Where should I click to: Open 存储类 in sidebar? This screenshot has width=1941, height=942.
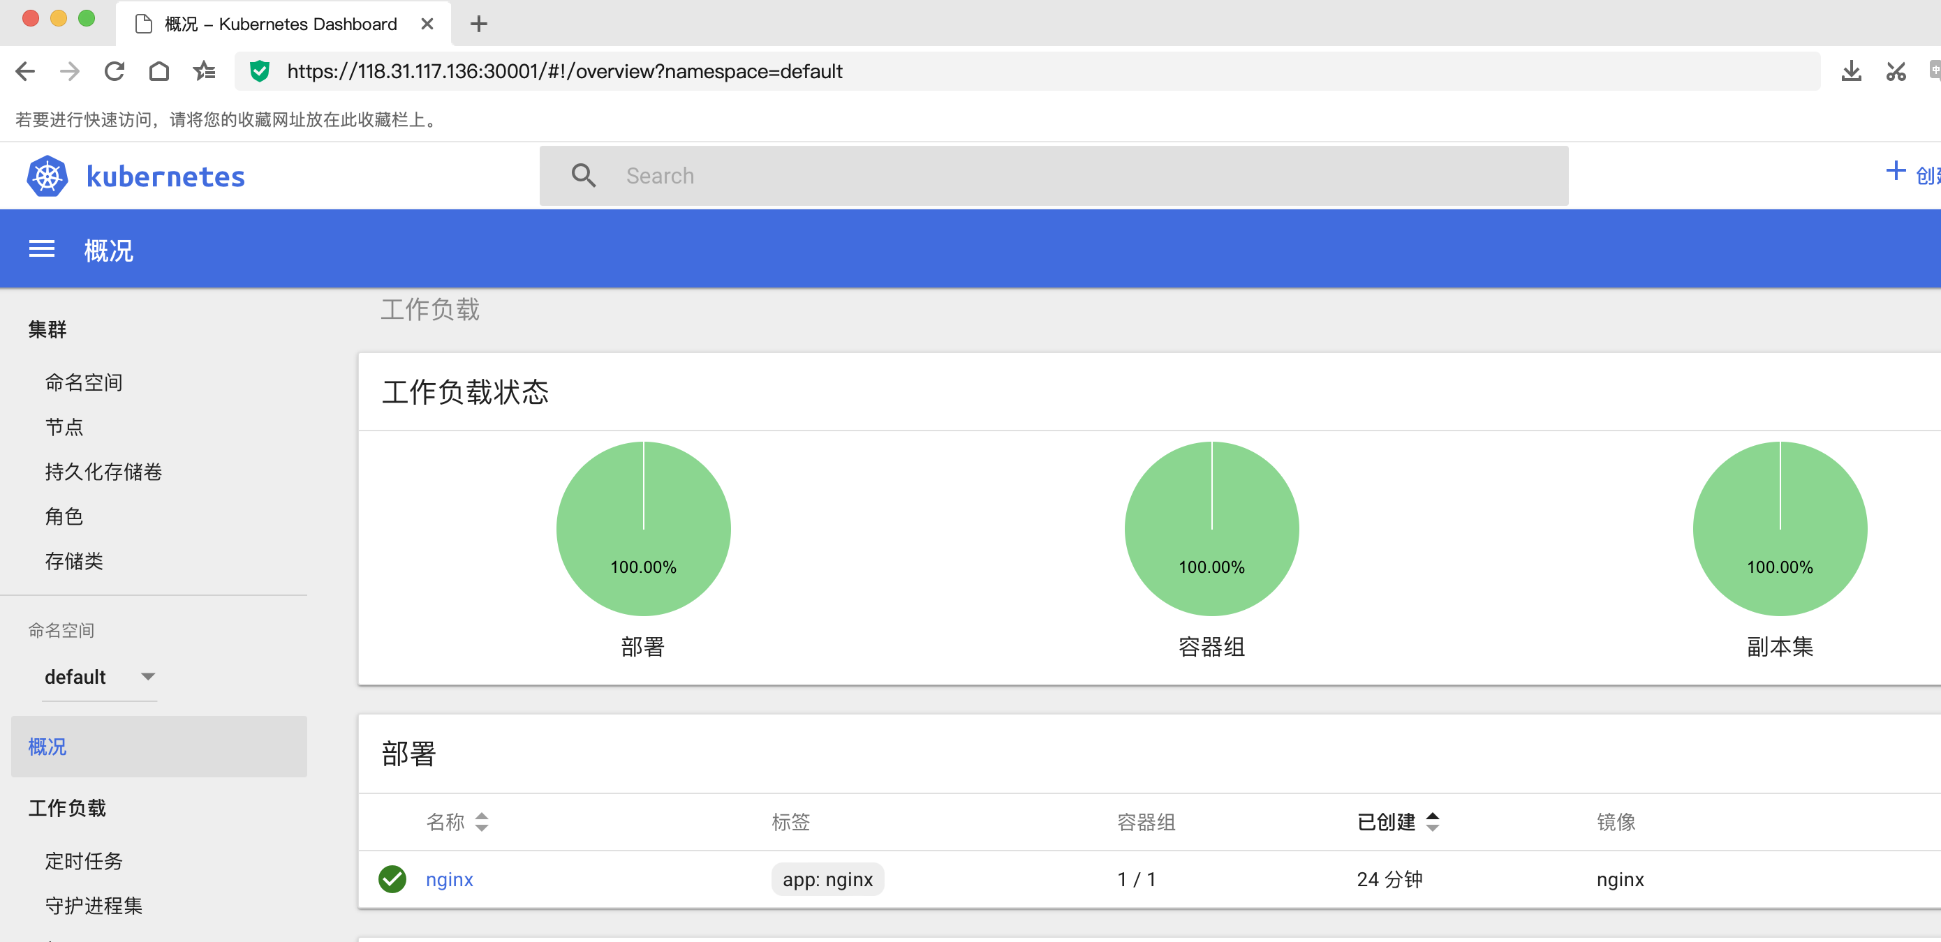pyautogui.click(x=74, y=561)
